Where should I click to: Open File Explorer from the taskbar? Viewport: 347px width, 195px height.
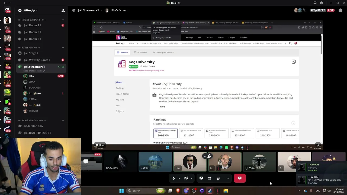[226, 191]
